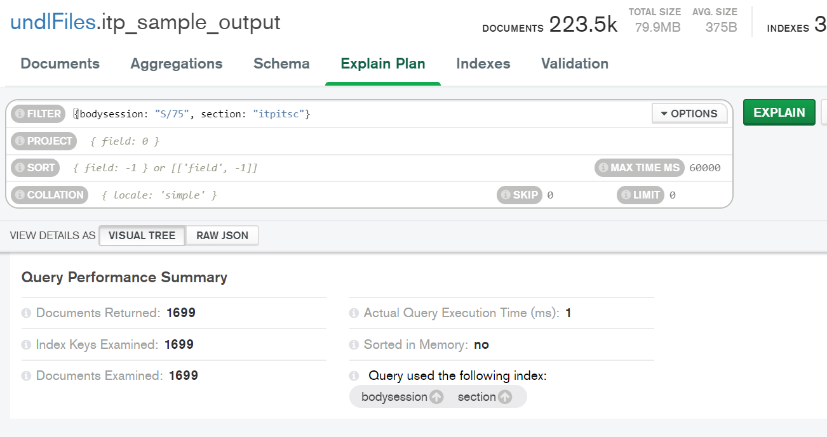Click the info icon on MAX TIME MS
Screen dimensions: 827x437
pyautogui.click(x=603, y=168)
